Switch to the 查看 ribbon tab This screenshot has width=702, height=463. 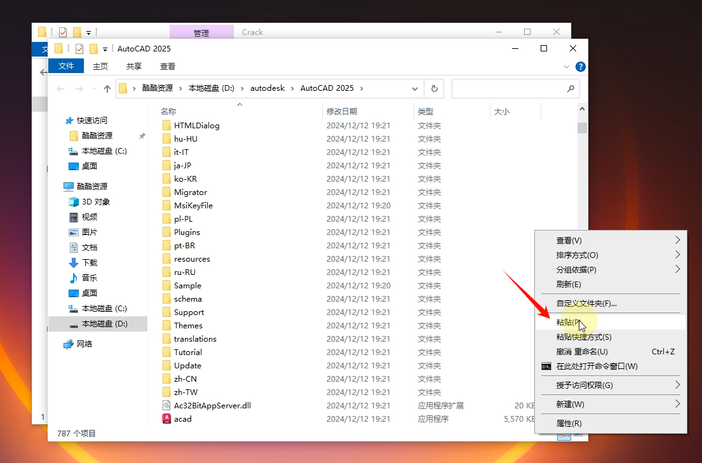click(168, 66)
